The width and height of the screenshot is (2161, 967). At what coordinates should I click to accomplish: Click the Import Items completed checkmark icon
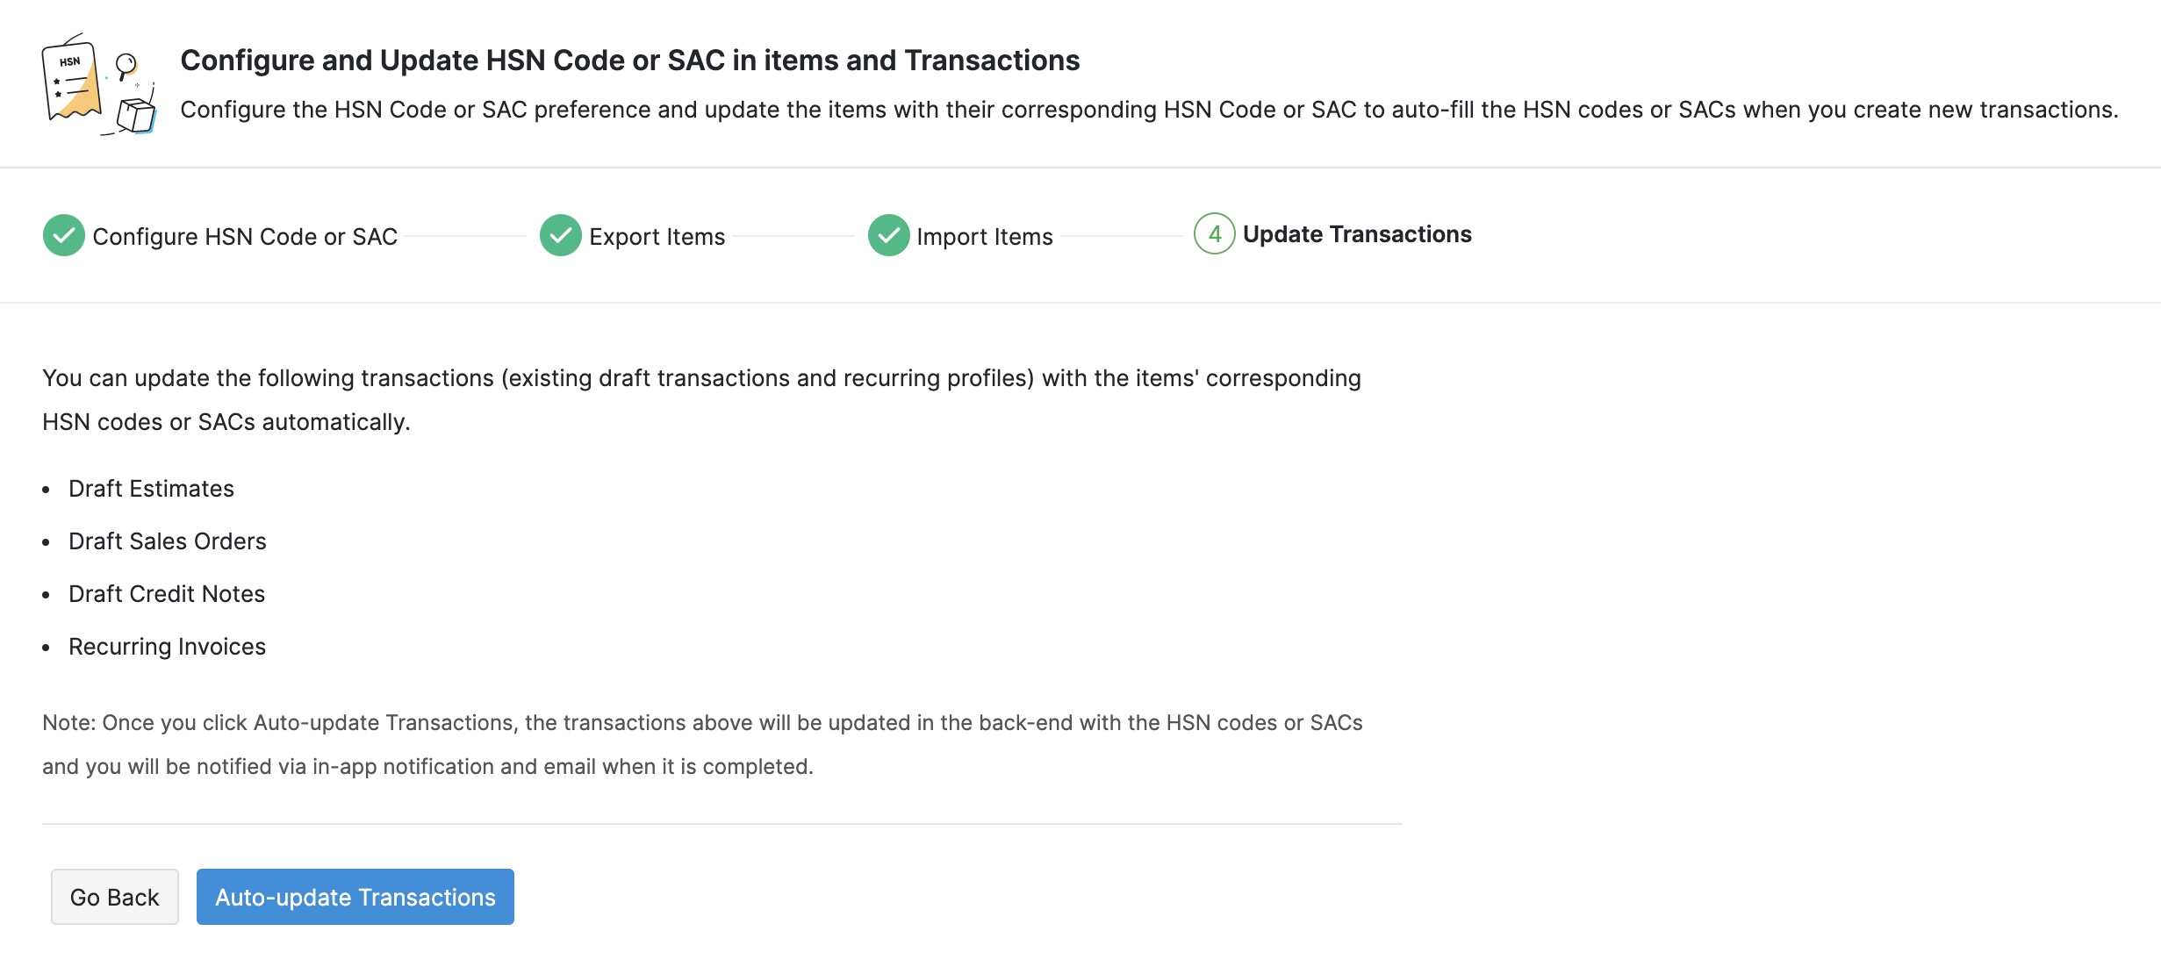(x=888, y=236)
